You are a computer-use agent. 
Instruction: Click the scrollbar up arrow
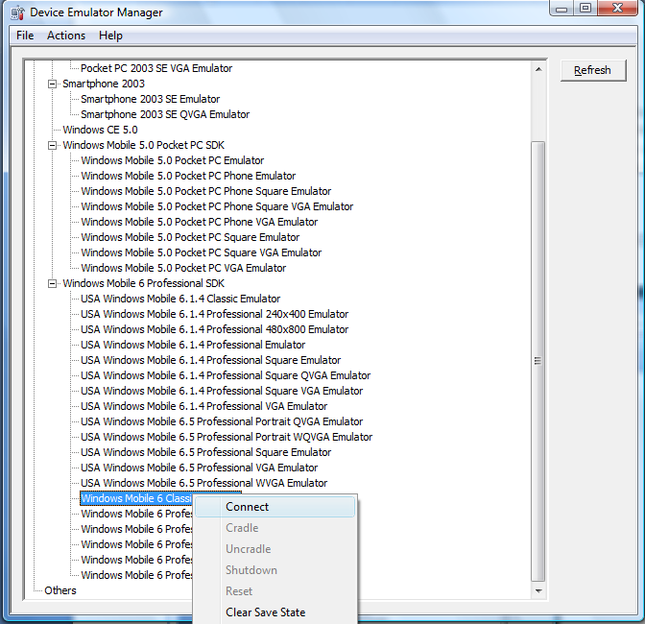538,69
